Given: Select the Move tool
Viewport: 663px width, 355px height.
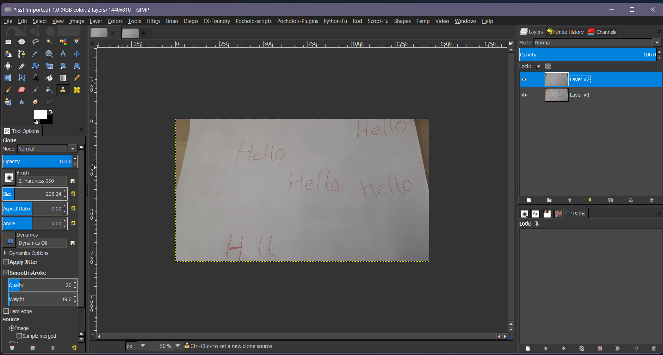Looking at the screenshot, I should click(x=77, y=54).
